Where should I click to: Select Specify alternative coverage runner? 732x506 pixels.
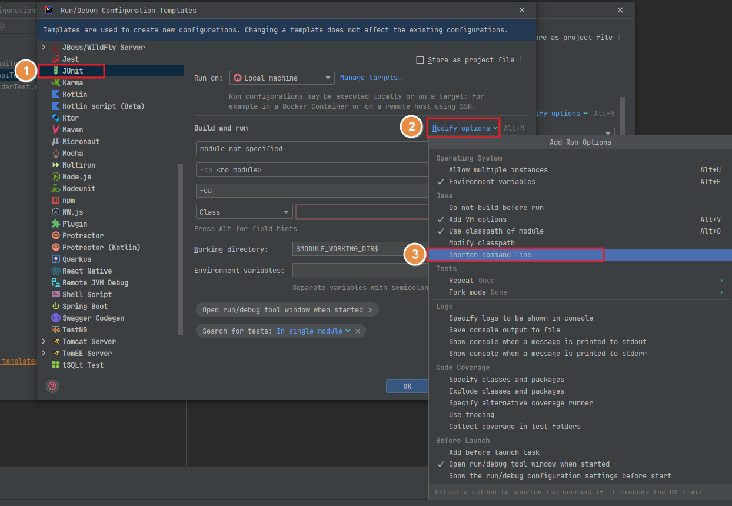click(580, 403)
